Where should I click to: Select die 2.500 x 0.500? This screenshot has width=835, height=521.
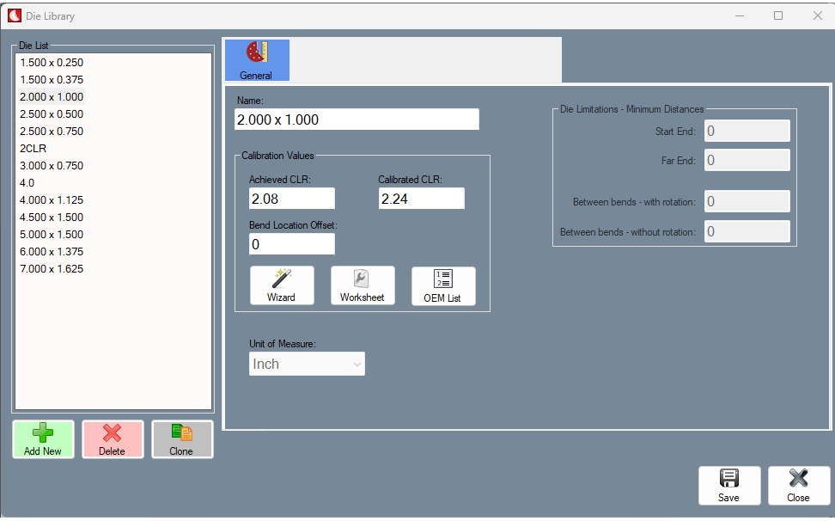click(52, 114)
